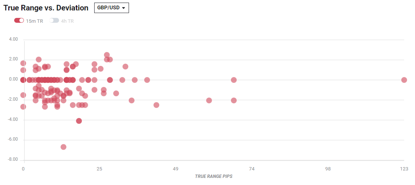Click the "True Range vs. Deviation" heading
Image resolution: width=415 pixels, height=185 pixels.
tap(46, 8)
